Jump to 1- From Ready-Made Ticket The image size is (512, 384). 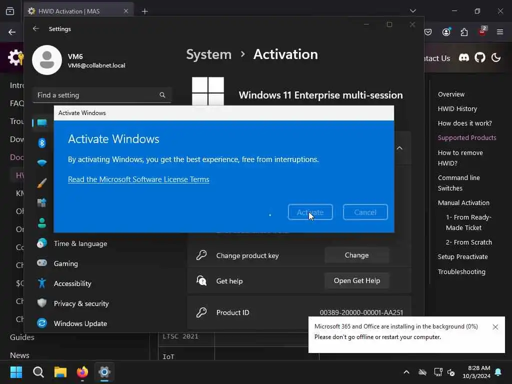[x=468, y=222]
